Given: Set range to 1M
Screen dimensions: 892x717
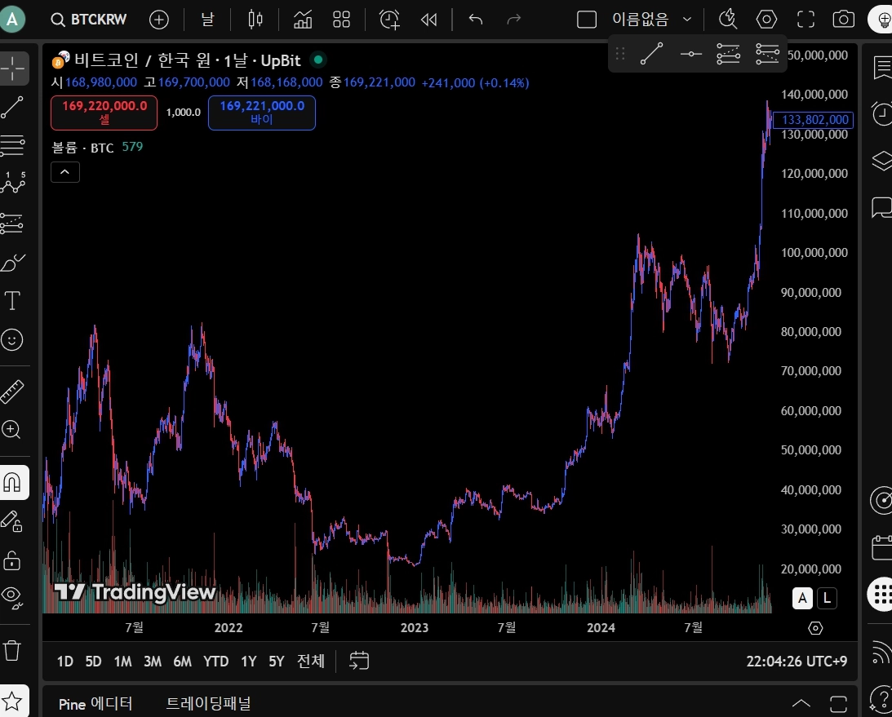Looking at the screenshot, I should click(x=123, y=662).
